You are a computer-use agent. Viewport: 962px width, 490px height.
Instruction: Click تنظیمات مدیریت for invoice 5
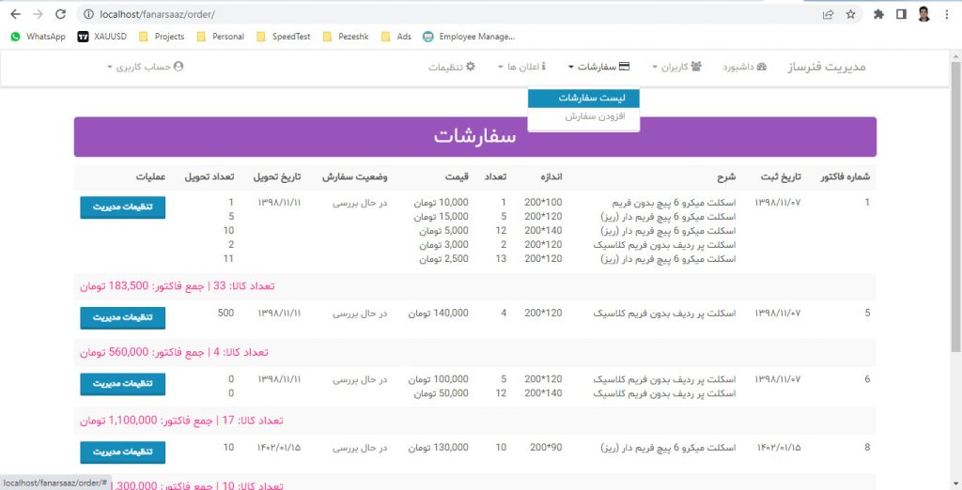[123, 317]
